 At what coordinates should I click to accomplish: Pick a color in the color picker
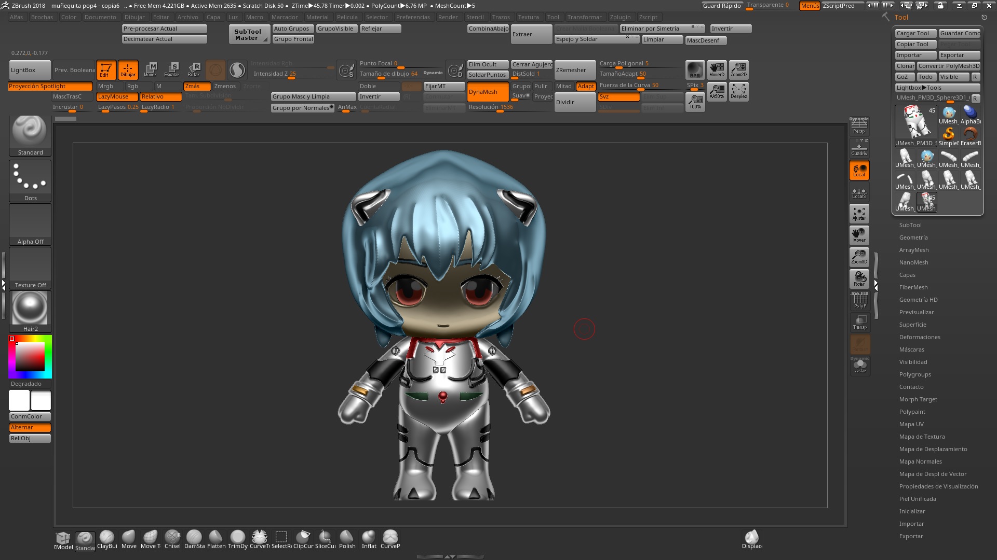(x=30, y=357)
